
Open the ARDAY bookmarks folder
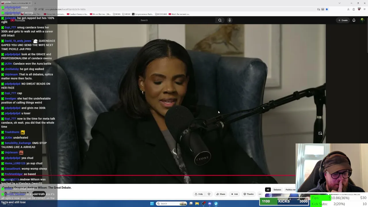126,14
